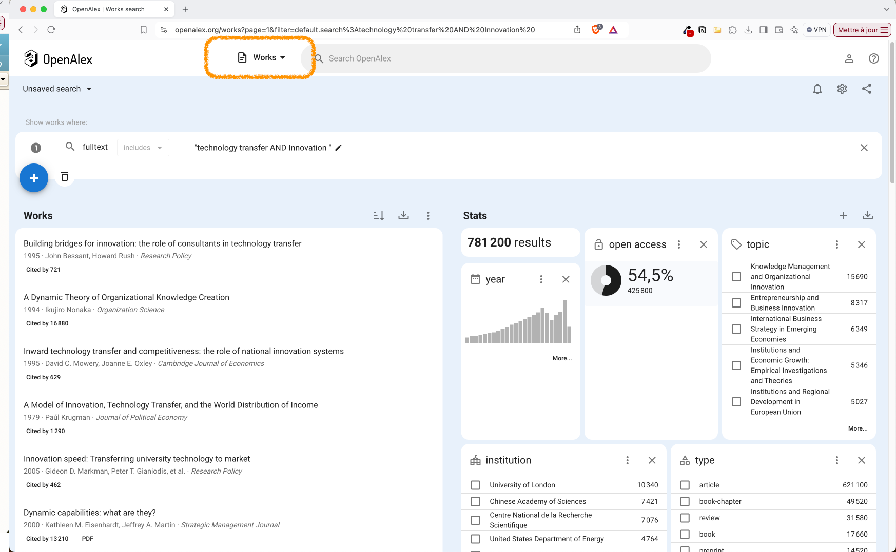Viewport: 896px width, 552px height.
Task: Edit the fulltext search term pencil icon
Action: (339, 148)
